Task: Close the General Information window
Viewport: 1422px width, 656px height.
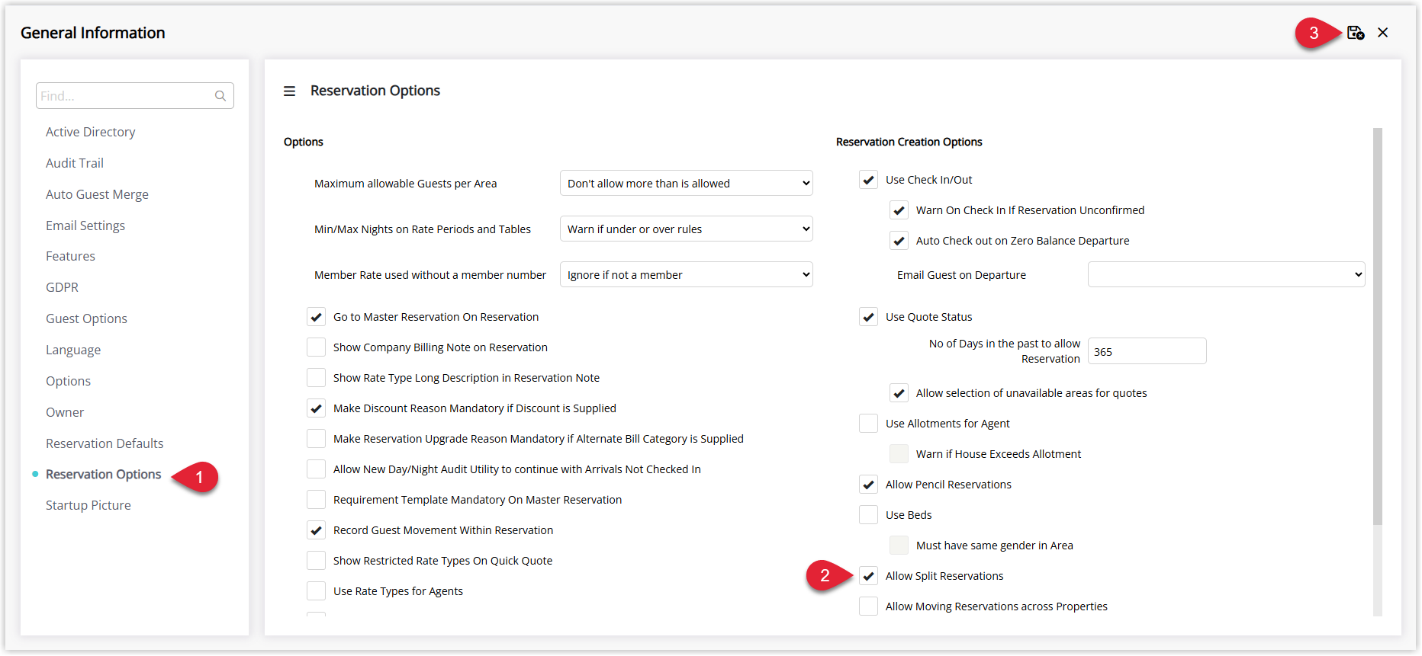Action: click(1383, 33)
